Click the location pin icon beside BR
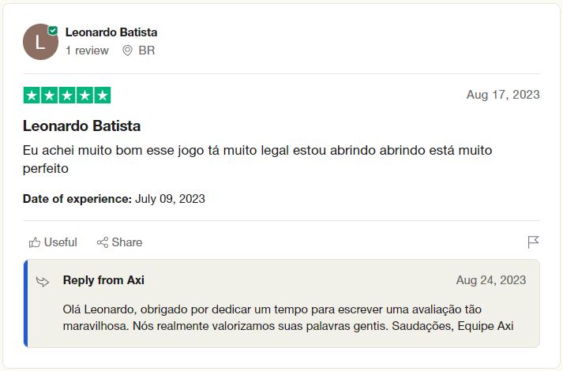The image size is (563, 371). coord(127,51)
